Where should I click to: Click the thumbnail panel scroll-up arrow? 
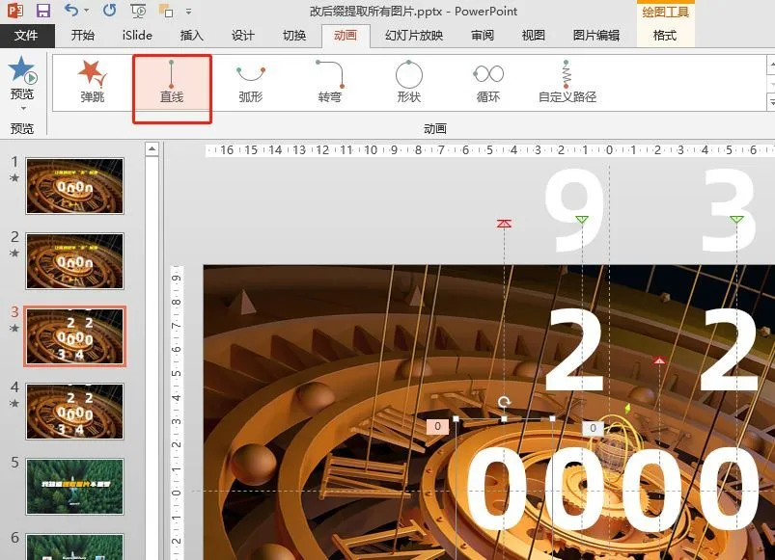(152, 149)
